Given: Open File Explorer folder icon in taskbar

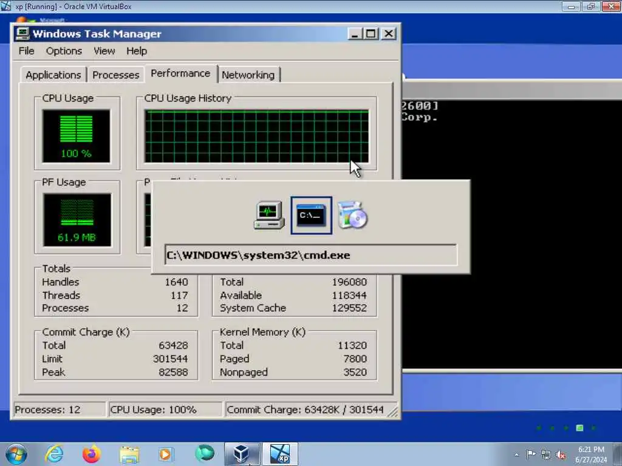Looking at the screenshot, I should click(129, 455).
